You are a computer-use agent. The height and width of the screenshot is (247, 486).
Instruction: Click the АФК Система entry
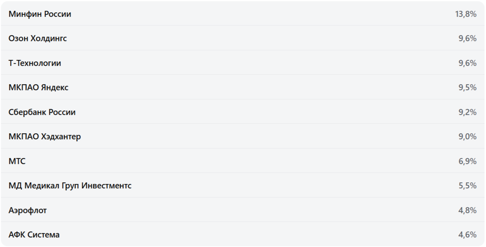coord(34,235)
